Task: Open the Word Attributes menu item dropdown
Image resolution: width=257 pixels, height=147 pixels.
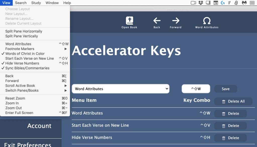Action: tap(121, 89)
